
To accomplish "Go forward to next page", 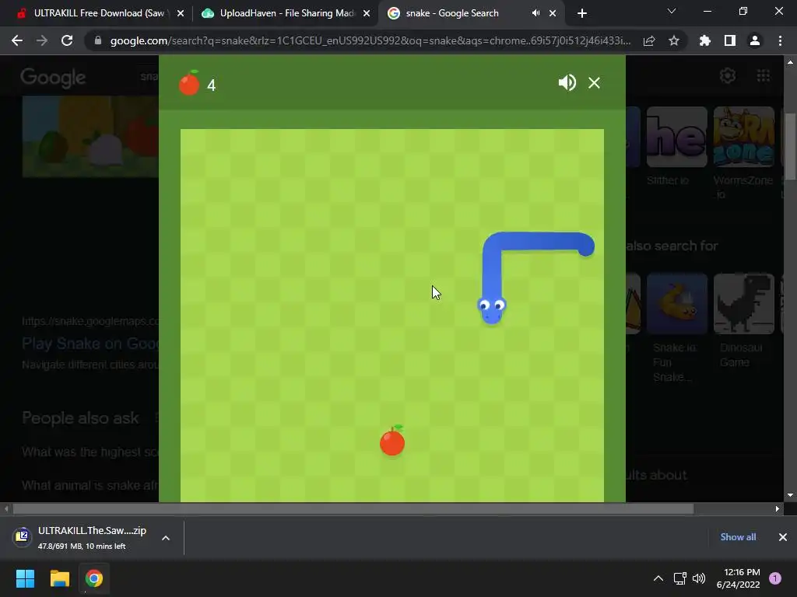I will [x=42, y=40].
